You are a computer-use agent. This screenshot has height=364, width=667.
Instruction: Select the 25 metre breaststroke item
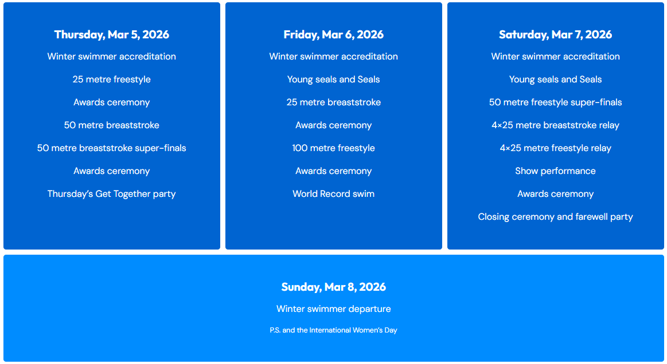click(333, 102)
